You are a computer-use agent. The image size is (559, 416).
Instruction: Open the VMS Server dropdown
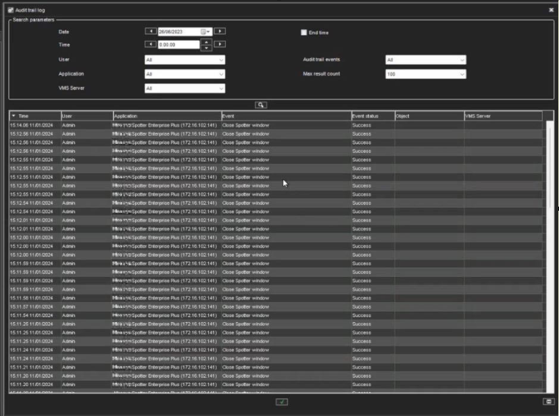[x=185, y=88]
